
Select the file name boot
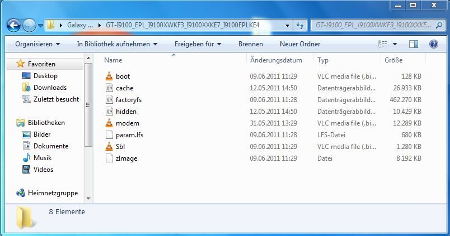coord(123,76)
